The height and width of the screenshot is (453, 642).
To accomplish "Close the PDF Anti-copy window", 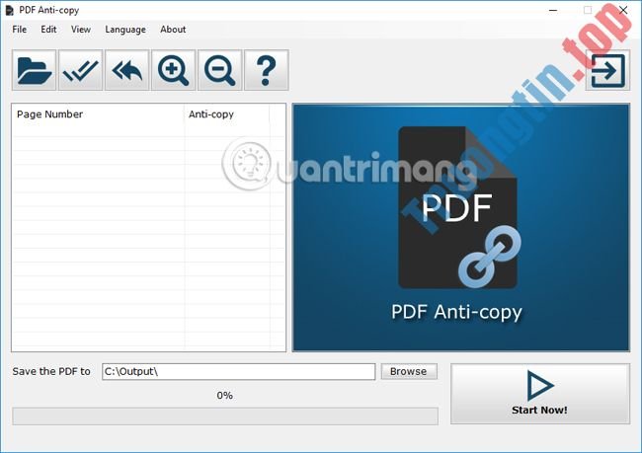I will (x=623, y=10).
